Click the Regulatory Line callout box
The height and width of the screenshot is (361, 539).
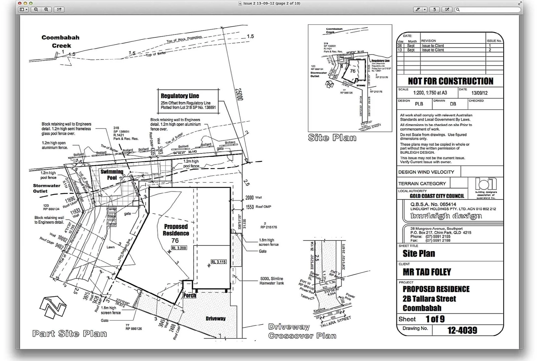click(x=188, y=101)
